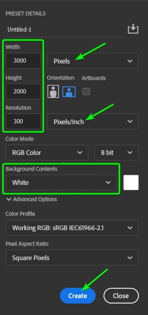
Task: Open the Pixels/Inch resolution units dropdown
Action: point(93,121)
